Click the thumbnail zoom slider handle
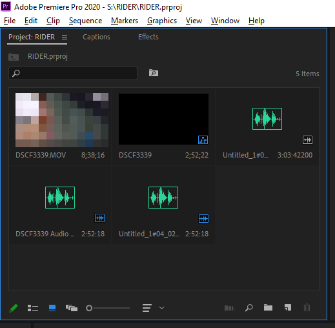335x328 pixels. tap(89, 308)
